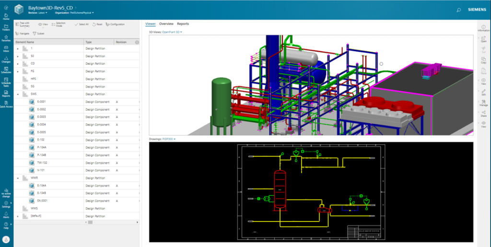The height and width of the screenshot is (247, 491).
Task: Click the user avatar at sidebar bottom
Action: (6, 240)
